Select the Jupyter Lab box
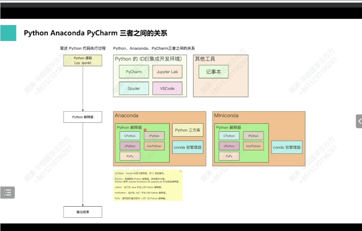Viewport: 362px width, 231px height. 167,71
